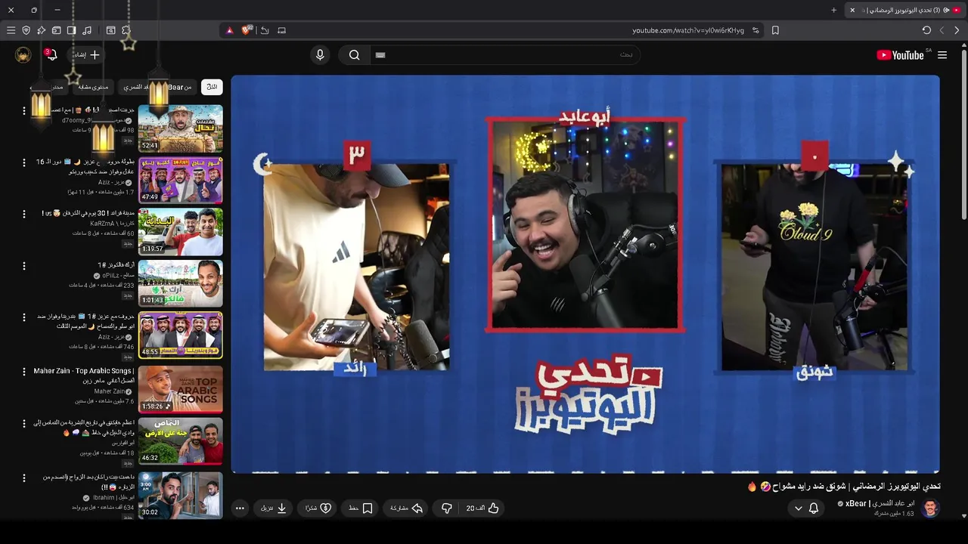Screen dimensions: 968x544
Task: Like the video with thumbs up
Action: tap(482, 508)
